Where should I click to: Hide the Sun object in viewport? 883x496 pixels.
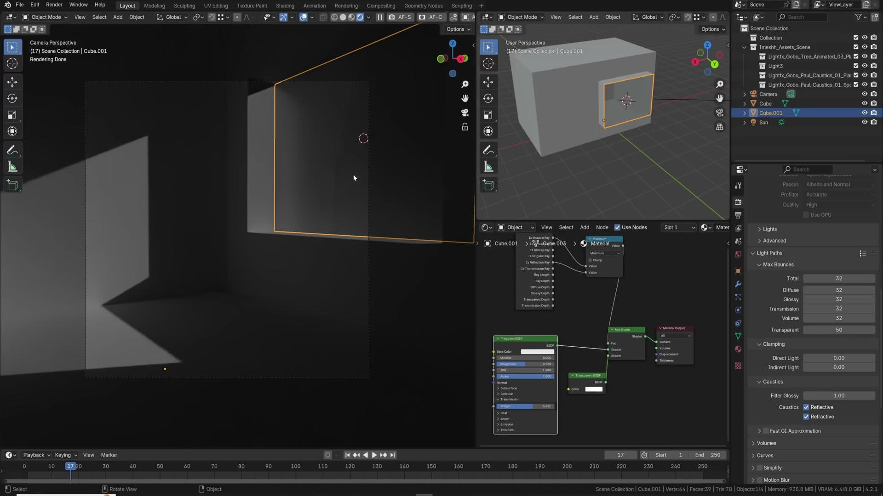click(x=865, y=122)
